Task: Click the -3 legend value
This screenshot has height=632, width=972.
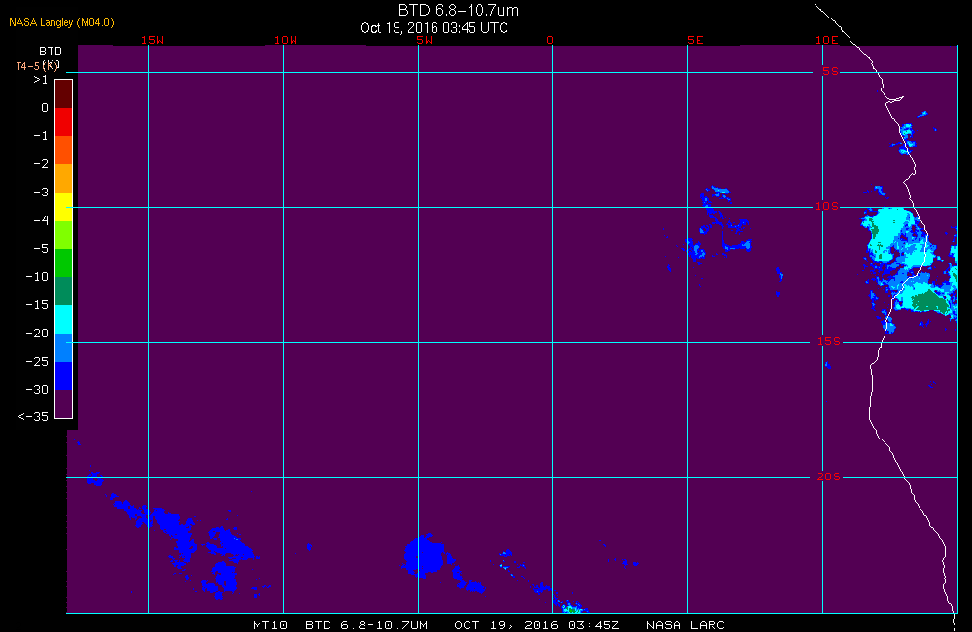Action: coord(40,193)
